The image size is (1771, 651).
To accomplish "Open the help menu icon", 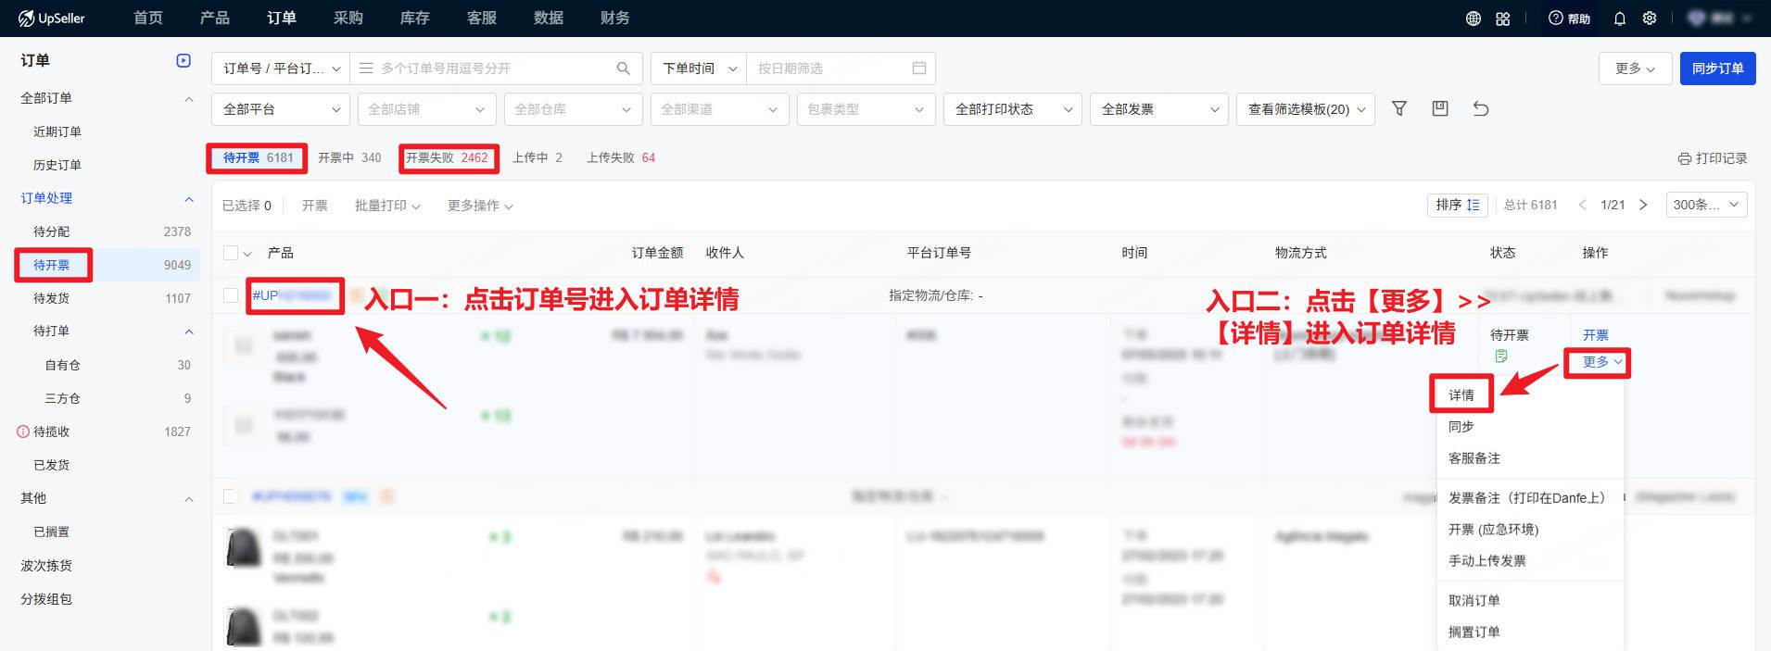I will 1569,19.
